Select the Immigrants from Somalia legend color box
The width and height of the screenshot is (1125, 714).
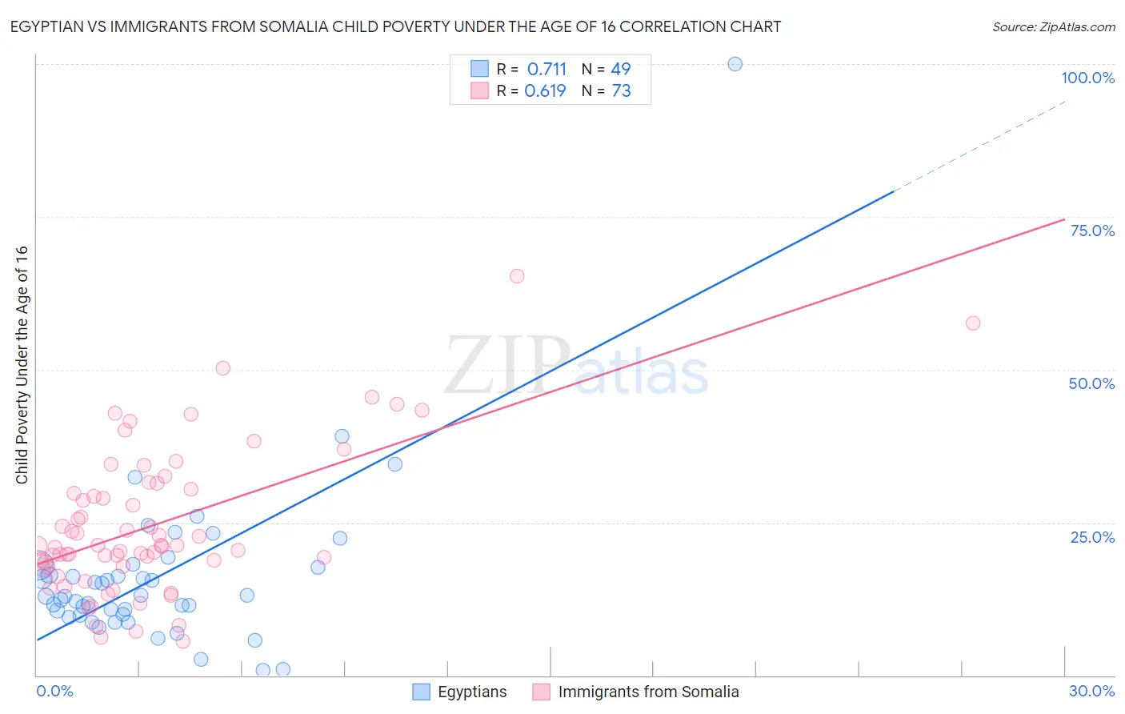coord(542,692)
